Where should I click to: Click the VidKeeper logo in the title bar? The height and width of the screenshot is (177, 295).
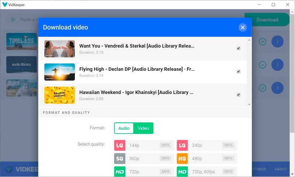pos(5,4)
